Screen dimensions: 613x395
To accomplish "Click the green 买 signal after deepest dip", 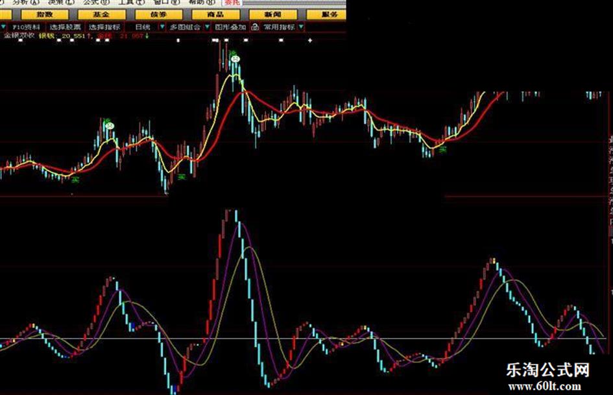I will (x=182, y=177).
